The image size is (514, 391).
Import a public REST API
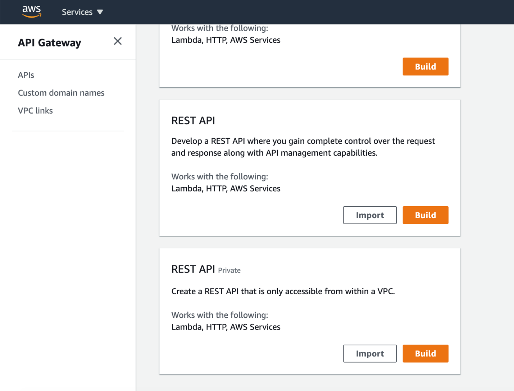(x=370, y=215)
